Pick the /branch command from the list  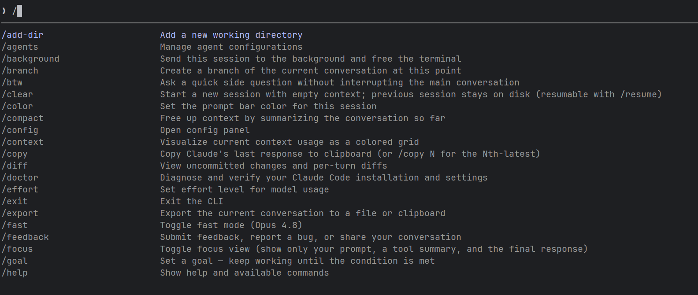tap(20, 70)
